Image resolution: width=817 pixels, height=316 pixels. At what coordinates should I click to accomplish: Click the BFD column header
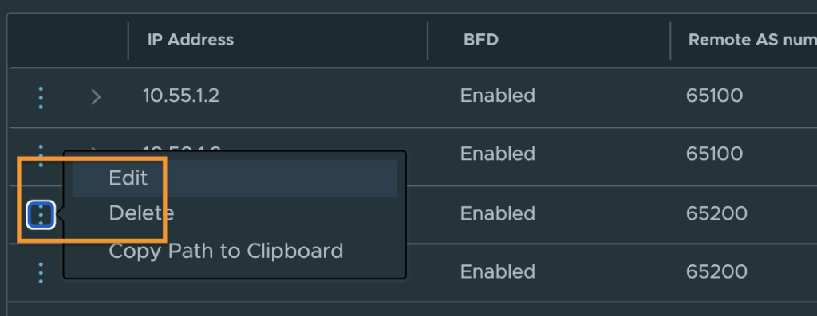point(481,40)
